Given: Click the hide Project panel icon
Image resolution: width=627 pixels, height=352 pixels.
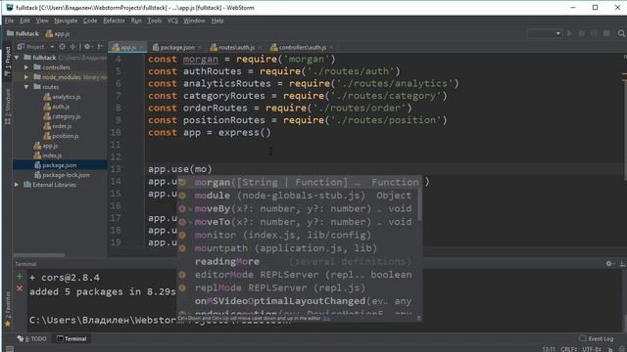Looking at the screenshot, I should [x=100, y=47].
